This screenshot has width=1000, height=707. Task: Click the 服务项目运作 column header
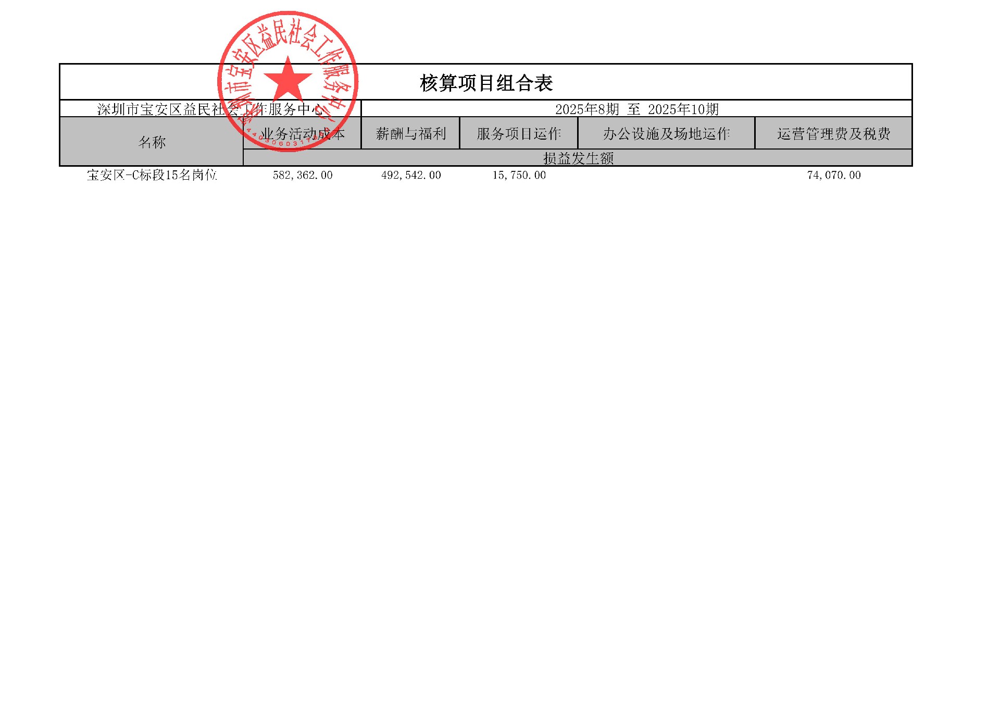coord(519,133)
